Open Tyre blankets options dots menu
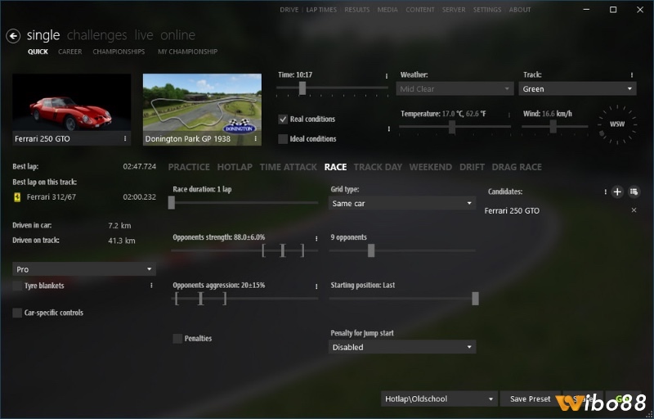Image resolution: width=654 pixels, height=419 pixels. [x=151, y=286]
